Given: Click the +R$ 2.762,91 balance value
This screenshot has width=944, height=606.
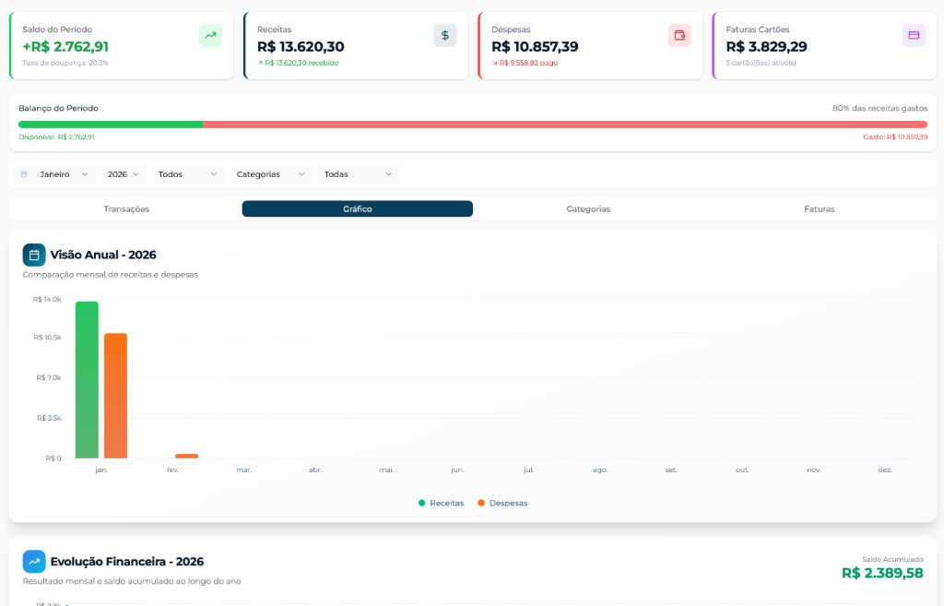Looking at the screenshot, I should (65, 46).
